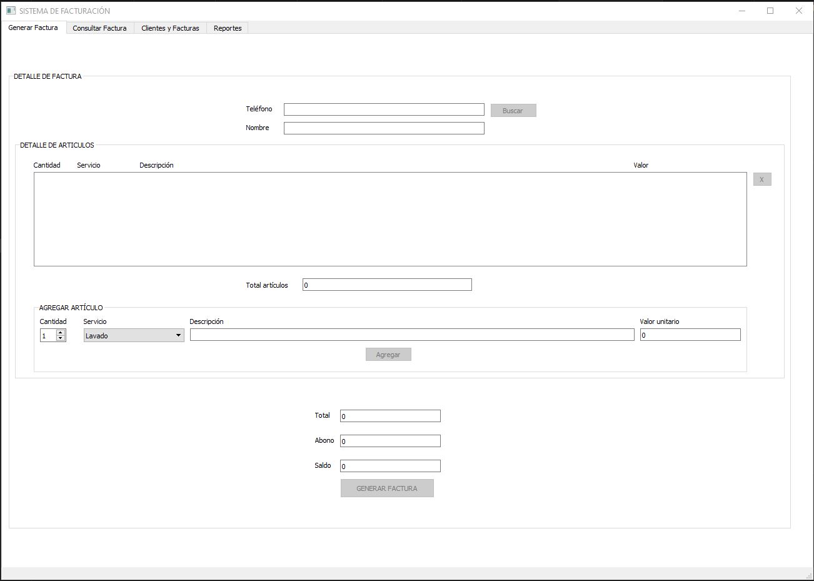The height and width of the screenshot is (581, 814).
Task: Increase Cantidad with the spinner up arrow
Action: (60, 333)
